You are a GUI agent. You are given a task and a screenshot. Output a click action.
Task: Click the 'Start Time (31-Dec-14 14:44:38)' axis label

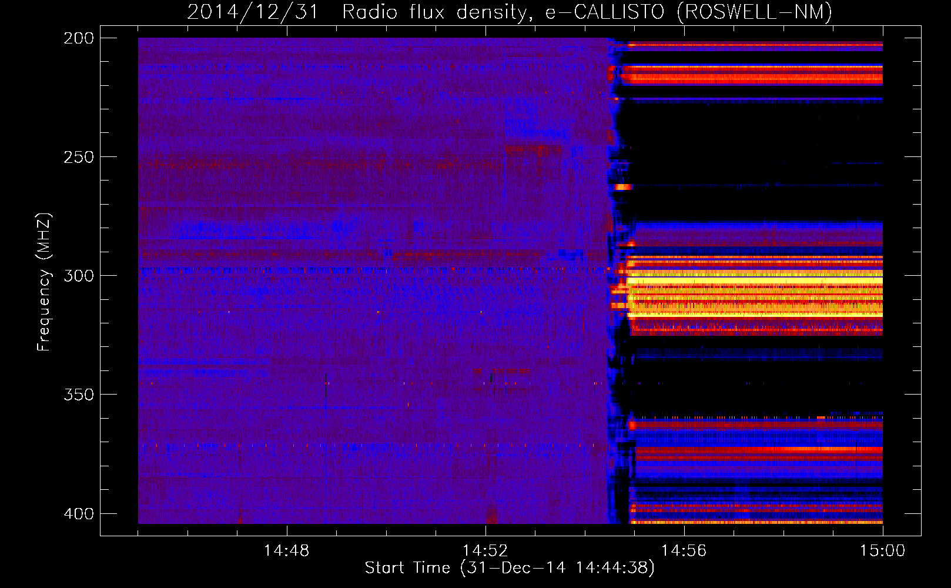510,568
